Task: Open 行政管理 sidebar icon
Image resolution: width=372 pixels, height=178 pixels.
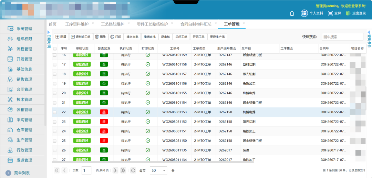Action: tap(10, 150)
